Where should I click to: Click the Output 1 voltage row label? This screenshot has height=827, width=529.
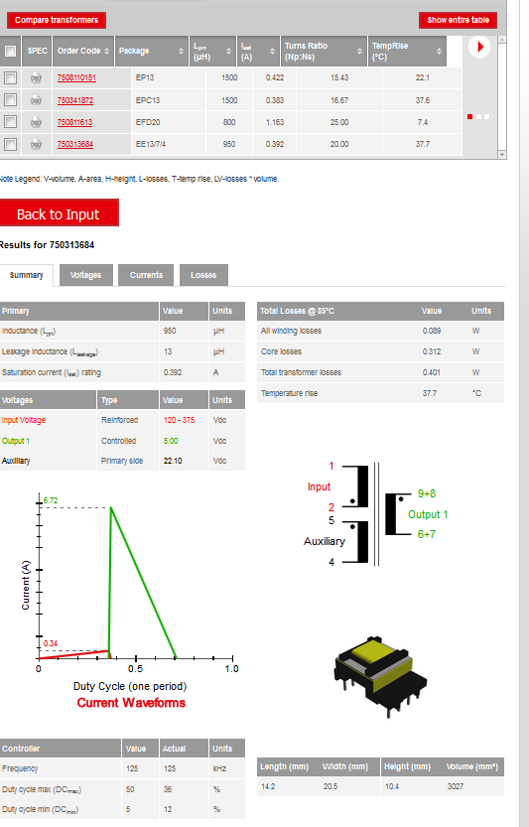[x=16, y=441]
